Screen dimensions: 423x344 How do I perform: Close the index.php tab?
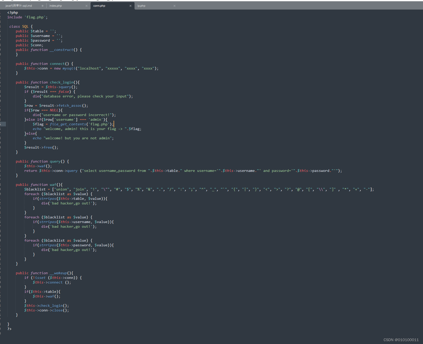tap(86, 6)
